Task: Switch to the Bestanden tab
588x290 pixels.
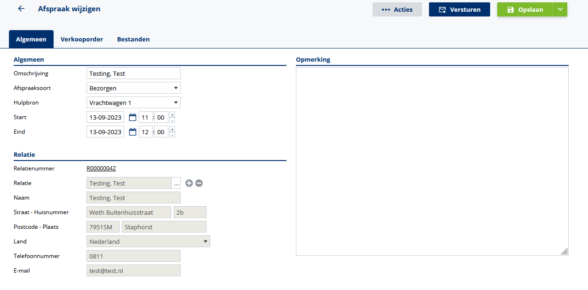Action: 133,39
